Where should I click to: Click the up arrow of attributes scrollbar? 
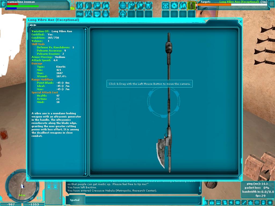(85, 30)
